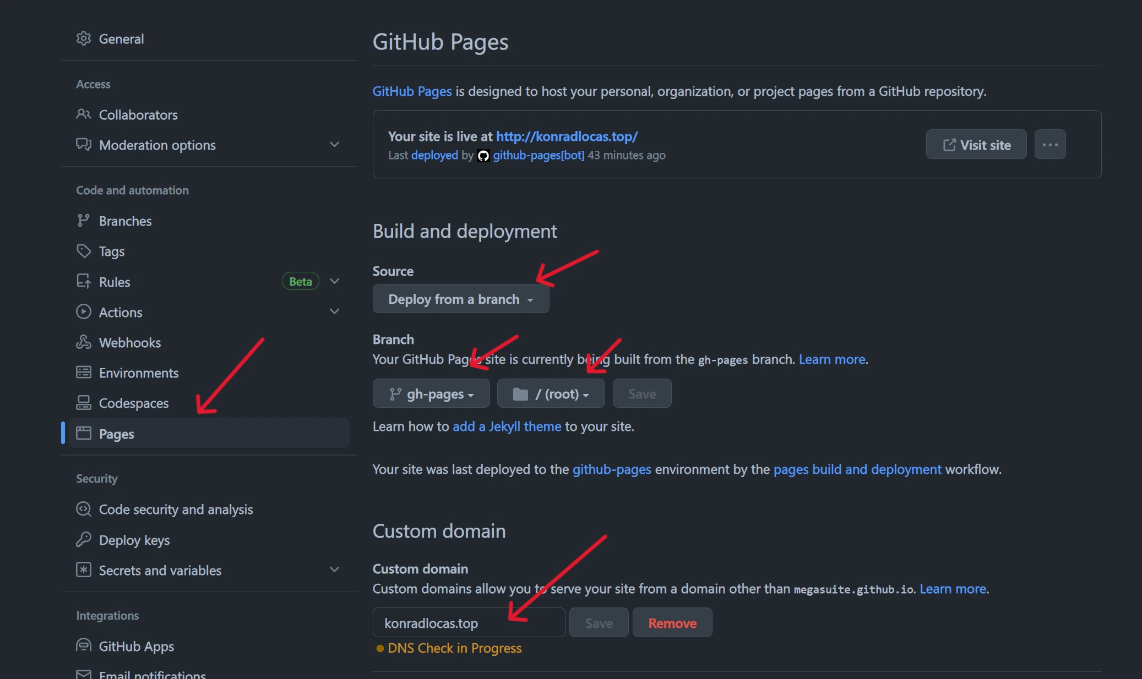Click the Webhooks icon in sidebar
This screenshot has height=679, width=1142.
click(x=83, y=342)
